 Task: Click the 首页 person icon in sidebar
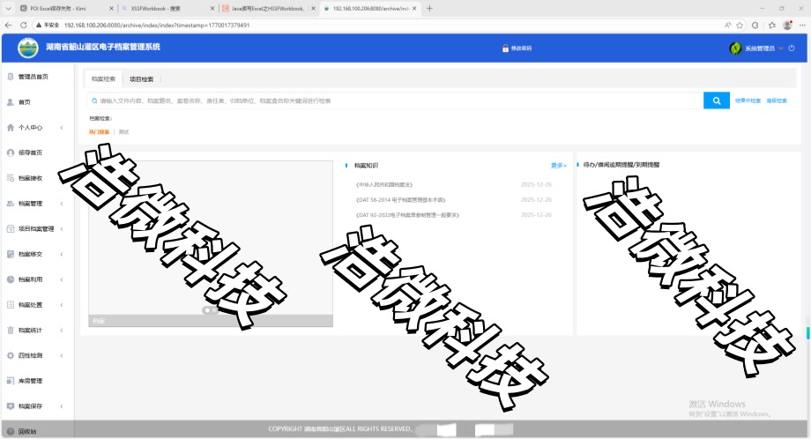tap(11, 102)
